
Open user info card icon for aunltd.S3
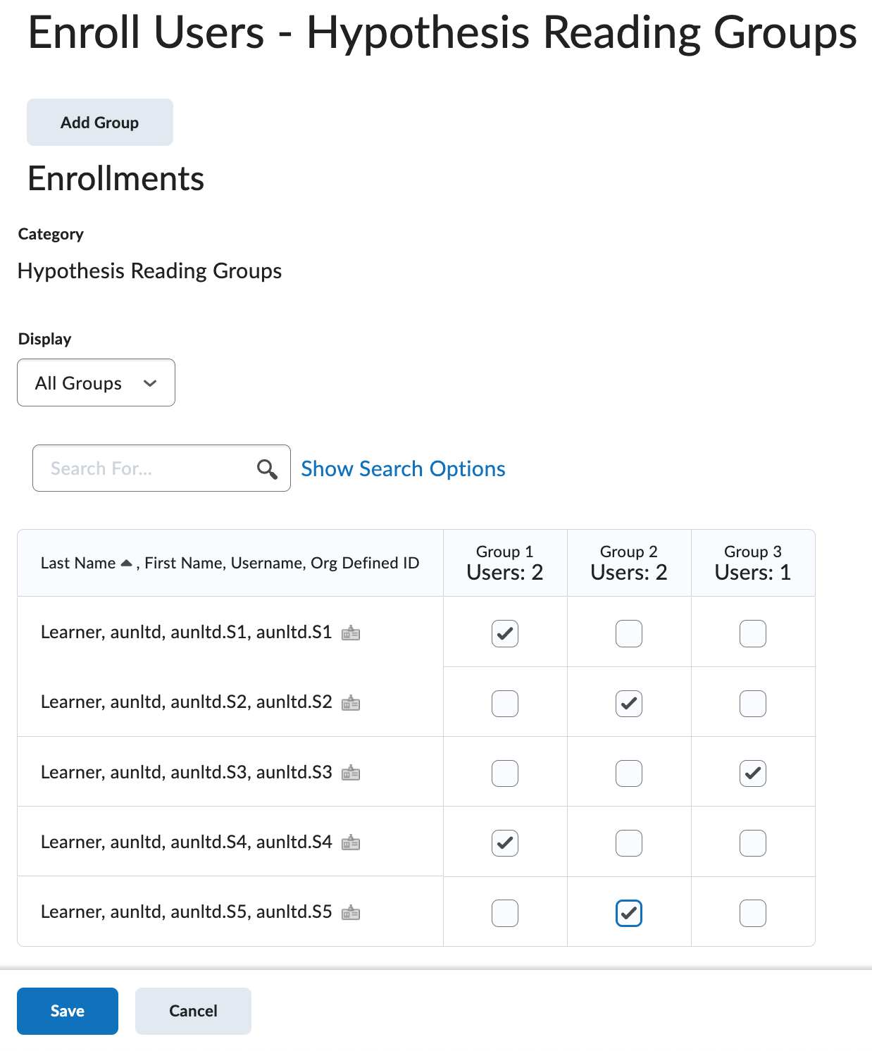[x=351, y=773]
